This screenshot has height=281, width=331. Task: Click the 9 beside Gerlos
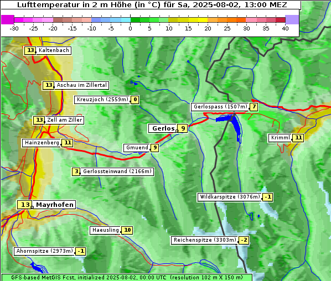click(x=183, y=128)
